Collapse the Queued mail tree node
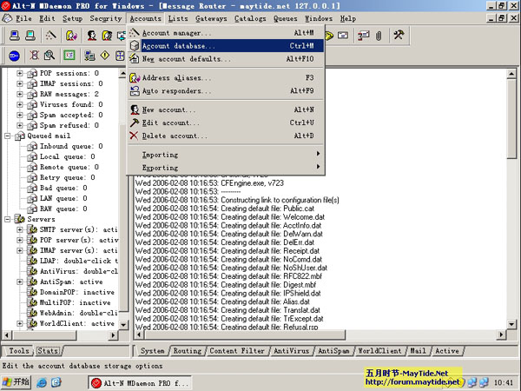Viewport: 521px width, 391px height. click(x=8, y=136)
